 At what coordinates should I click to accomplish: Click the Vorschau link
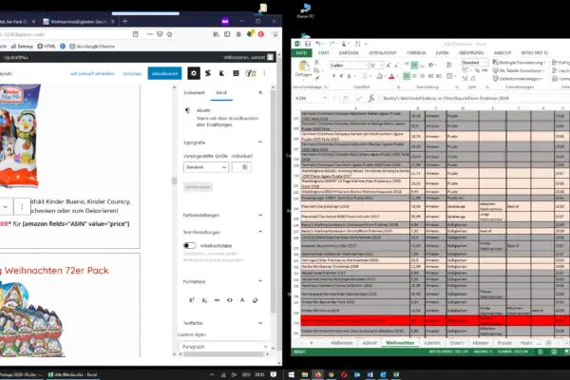(132, 73)
